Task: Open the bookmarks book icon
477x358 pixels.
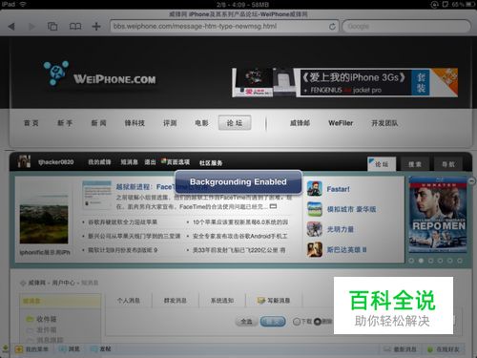Action: 75,26
